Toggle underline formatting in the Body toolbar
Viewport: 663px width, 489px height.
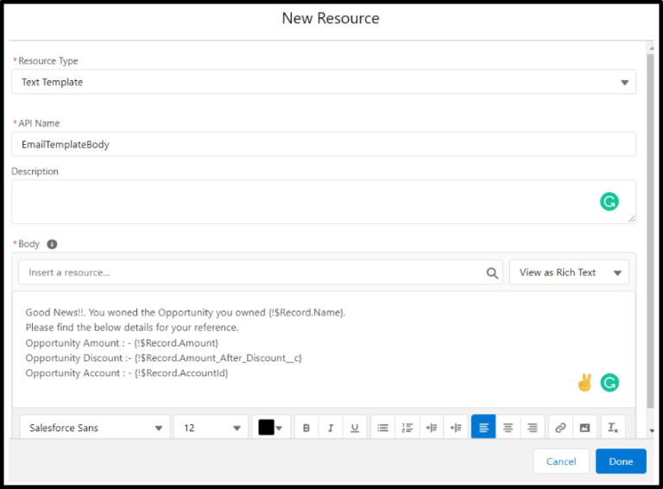pyautogui.click(x=355, y=428)
